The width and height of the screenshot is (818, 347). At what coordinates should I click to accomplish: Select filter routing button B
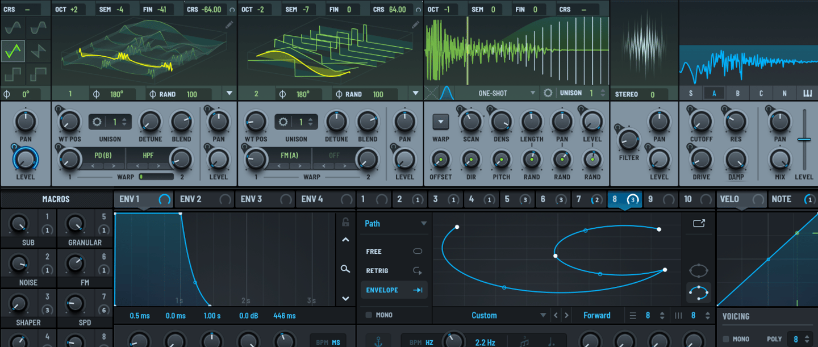point(737,94)
